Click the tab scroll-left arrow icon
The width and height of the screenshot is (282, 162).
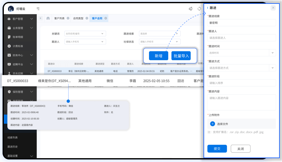coord(41,19)
